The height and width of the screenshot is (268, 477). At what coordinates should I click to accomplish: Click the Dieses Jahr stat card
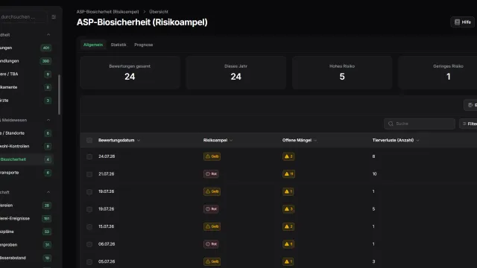click(x=236, y=73)
